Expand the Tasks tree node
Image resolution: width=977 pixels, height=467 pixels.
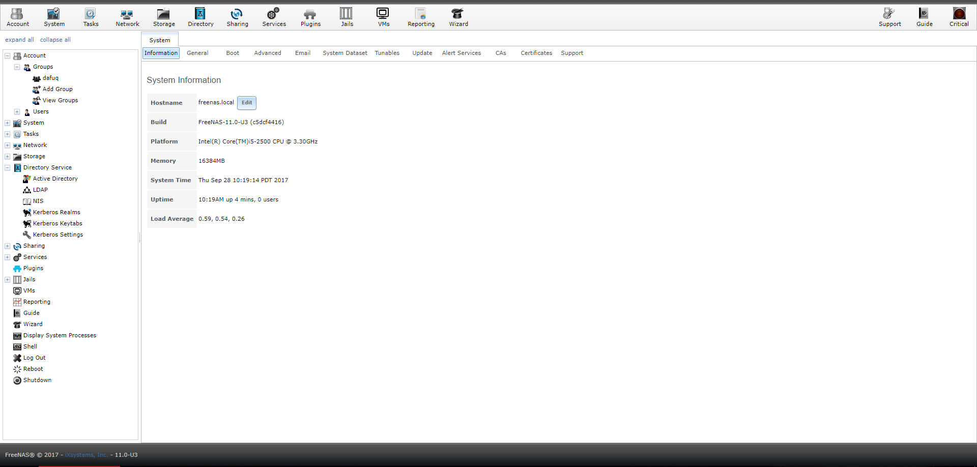pos(8,134)
